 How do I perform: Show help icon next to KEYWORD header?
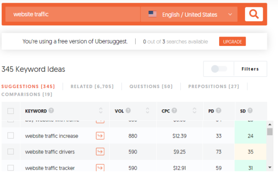pos(51,110)
